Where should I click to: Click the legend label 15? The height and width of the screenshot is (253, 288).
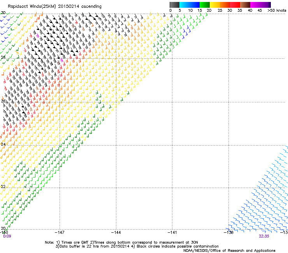coord(200,10)
